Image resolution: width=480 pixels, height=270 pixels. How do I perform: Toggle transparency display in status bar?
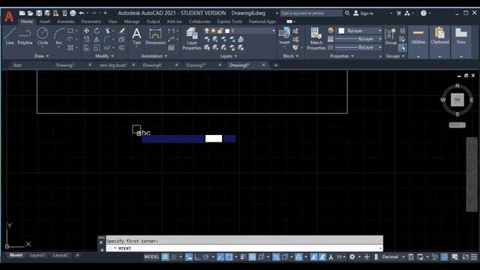pyautogui.click(x=252, y=257)
